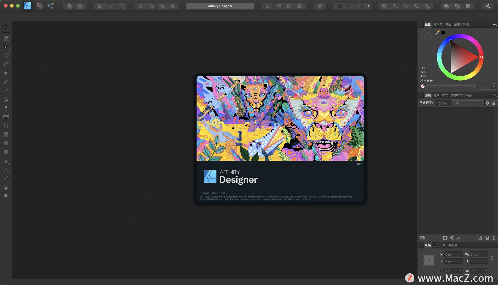Select the Artboard tool
Screen dimensions: 498x285
coord(6,38)
